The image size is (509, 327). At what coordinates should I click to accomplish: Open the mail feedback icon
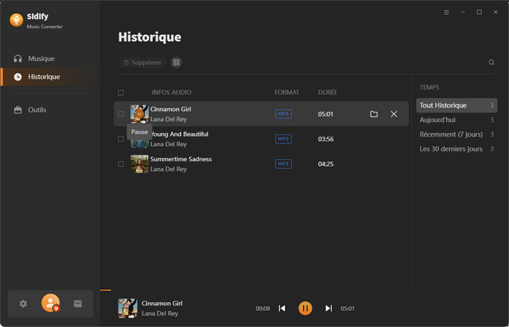(x=78, y=304)
